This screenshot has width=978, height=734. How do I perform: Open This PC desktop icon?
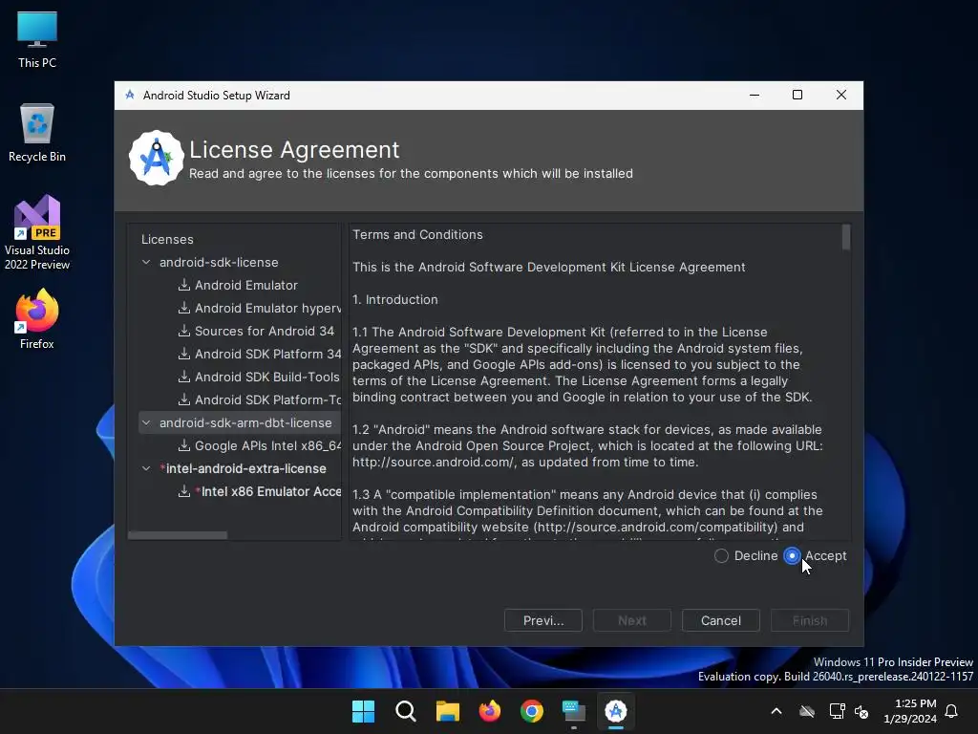pyautogui.click(x=37, y=39)
